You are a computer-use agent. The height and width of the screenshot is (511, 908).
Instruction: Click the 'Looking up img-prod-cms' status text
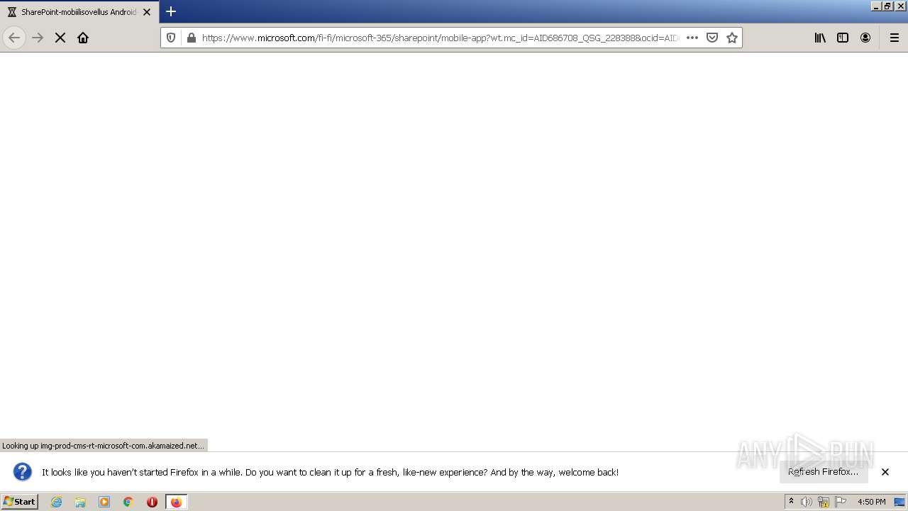(x=103, y=446)
